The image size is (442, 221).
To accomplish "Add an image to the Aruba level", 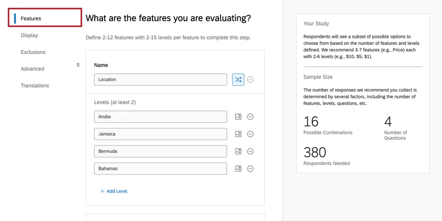I will [x=238, y=117].
